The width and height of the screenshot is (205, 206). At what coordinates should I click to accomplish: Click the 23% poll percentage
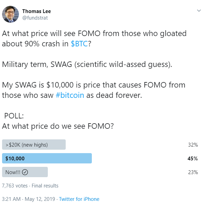[193, 172]
